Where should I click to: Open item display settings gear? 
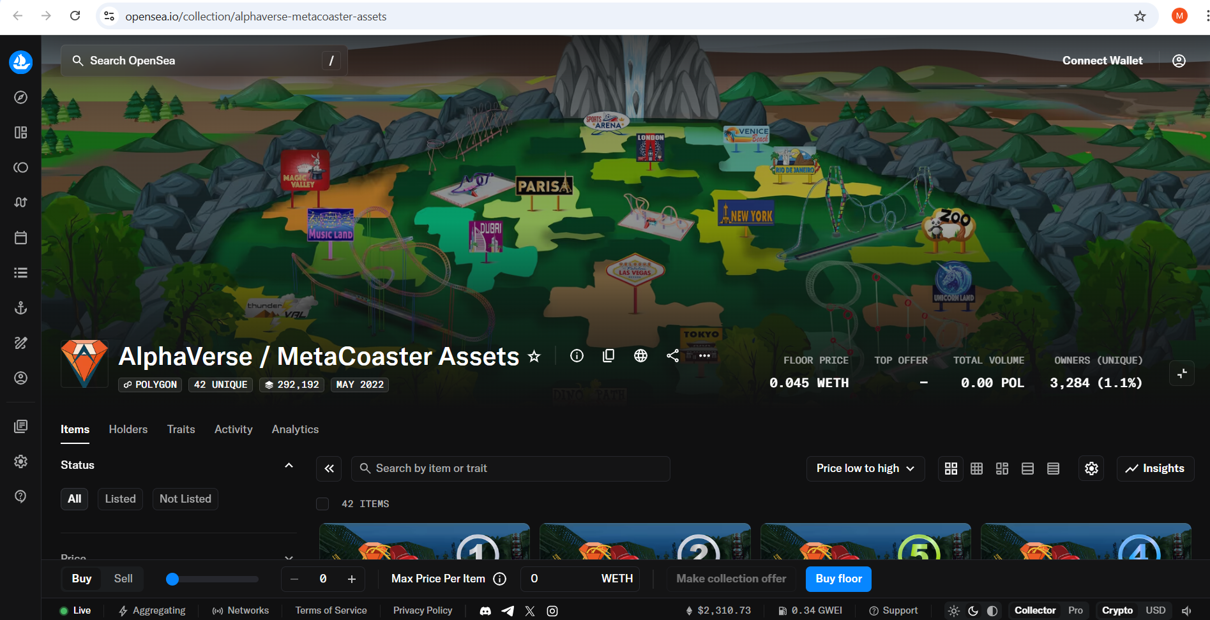[x=1091, y=469]
